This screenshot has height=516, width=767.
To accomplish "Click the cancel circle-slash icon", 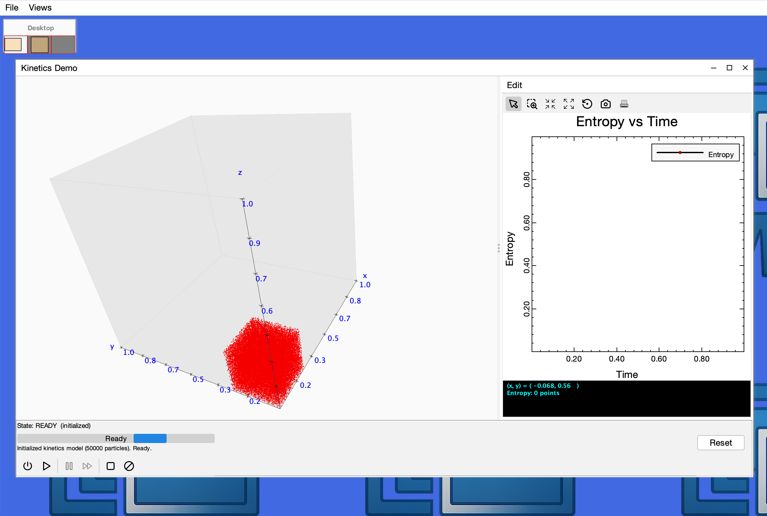I will (129, 466).
